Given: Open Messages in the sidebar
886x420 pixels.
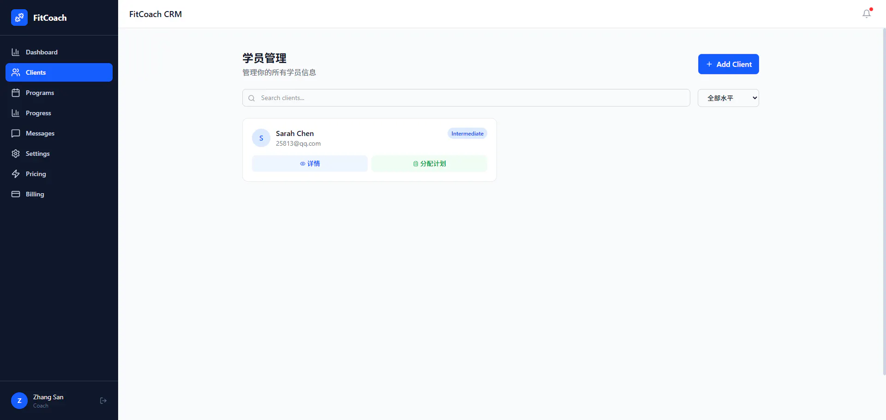Looking at the screenshot, I should [x=59, y=133].
